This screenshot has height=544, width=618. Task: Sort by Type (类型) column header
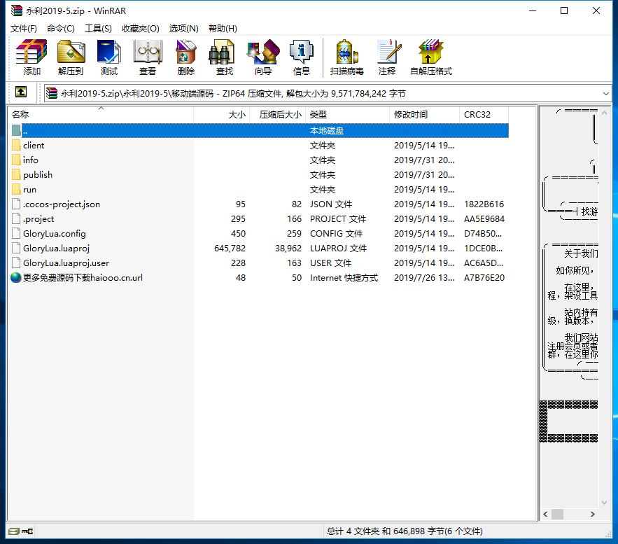pos(347,114)
